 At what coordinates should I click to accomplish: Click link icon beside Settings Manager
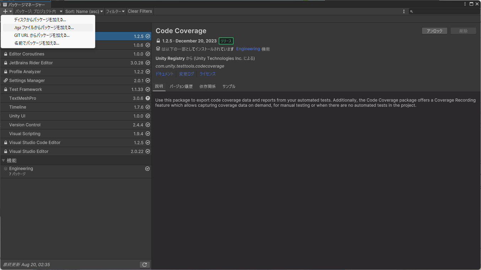(x=6, y=80)
